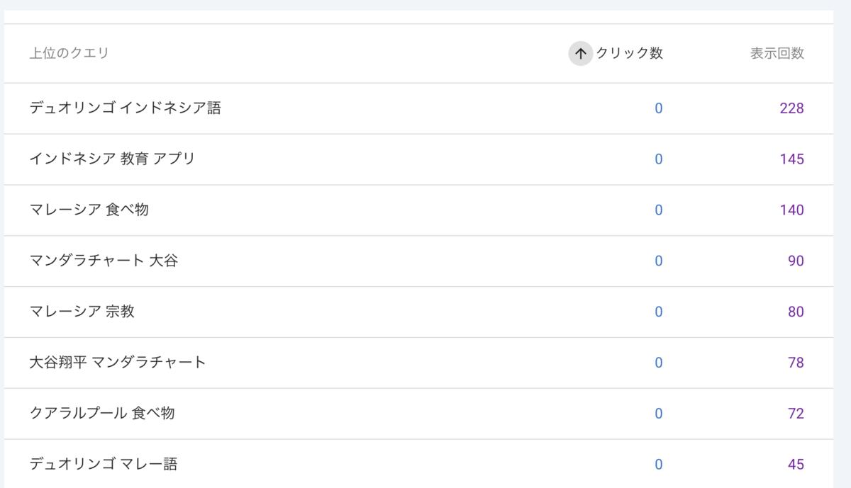Click the impressions value 45
The height and width of the screenshot is (488, 851).
(x=796, y=465)
